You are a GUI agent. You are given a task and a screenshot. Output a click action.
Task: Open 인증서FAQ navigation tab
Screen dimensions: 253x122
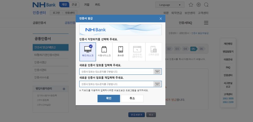[185, 23]
